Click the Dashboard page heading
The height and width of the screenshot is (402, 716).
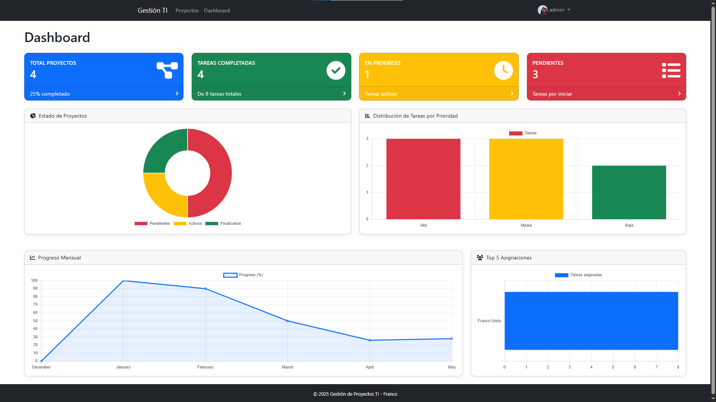pyautogui.click(x=57, y=37)
